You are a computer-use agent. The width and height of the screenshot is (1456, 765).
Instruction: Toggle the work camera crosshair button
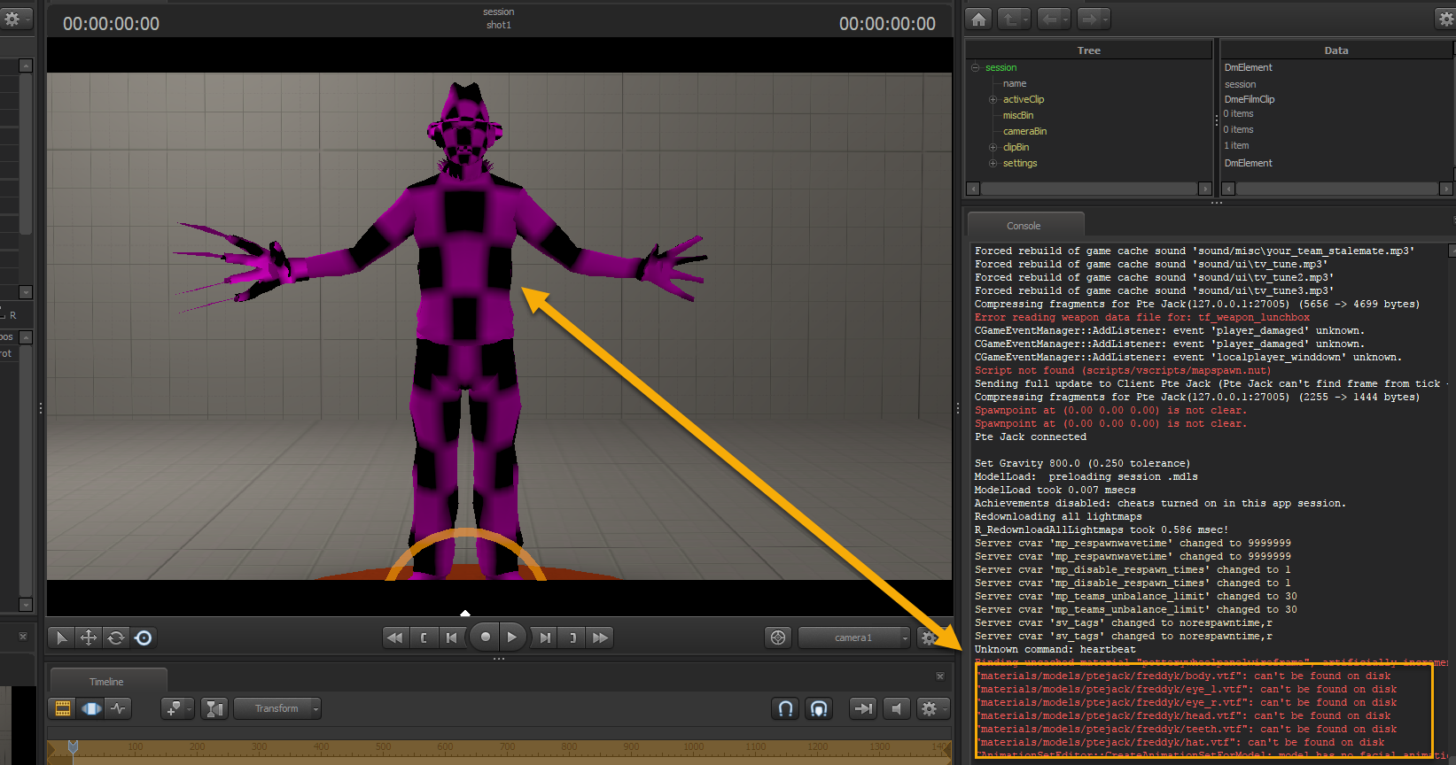[x=778, y=637]
